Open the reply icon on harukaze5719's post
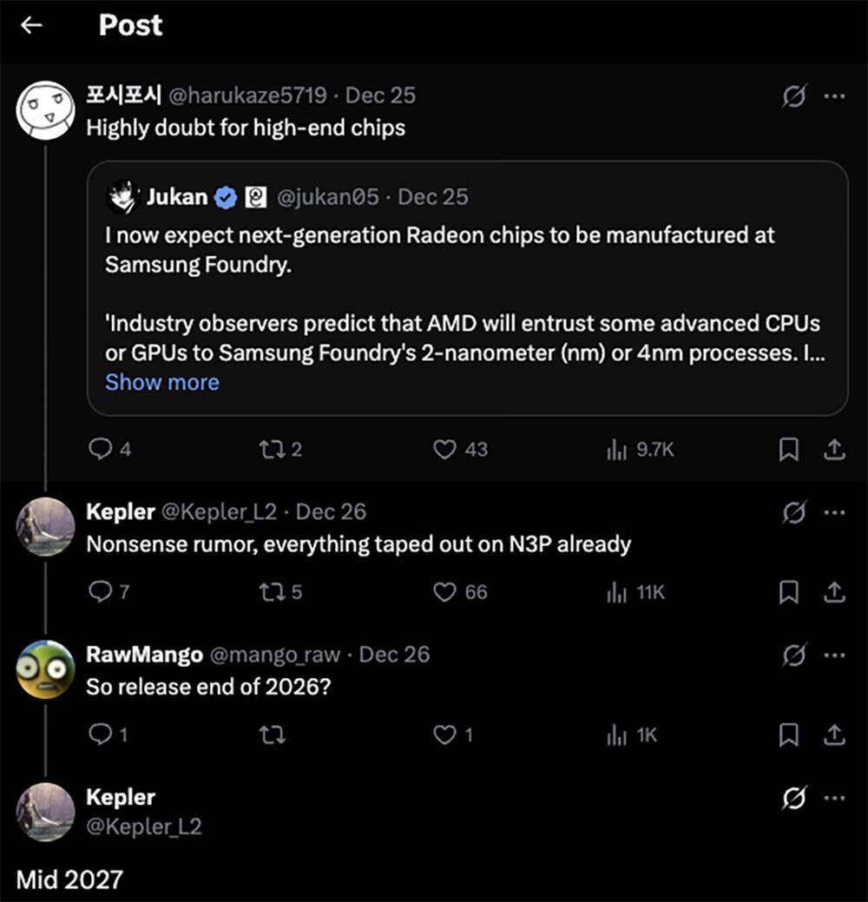The image size is (868, 902). pyautogui.click(x=102, y=449)
